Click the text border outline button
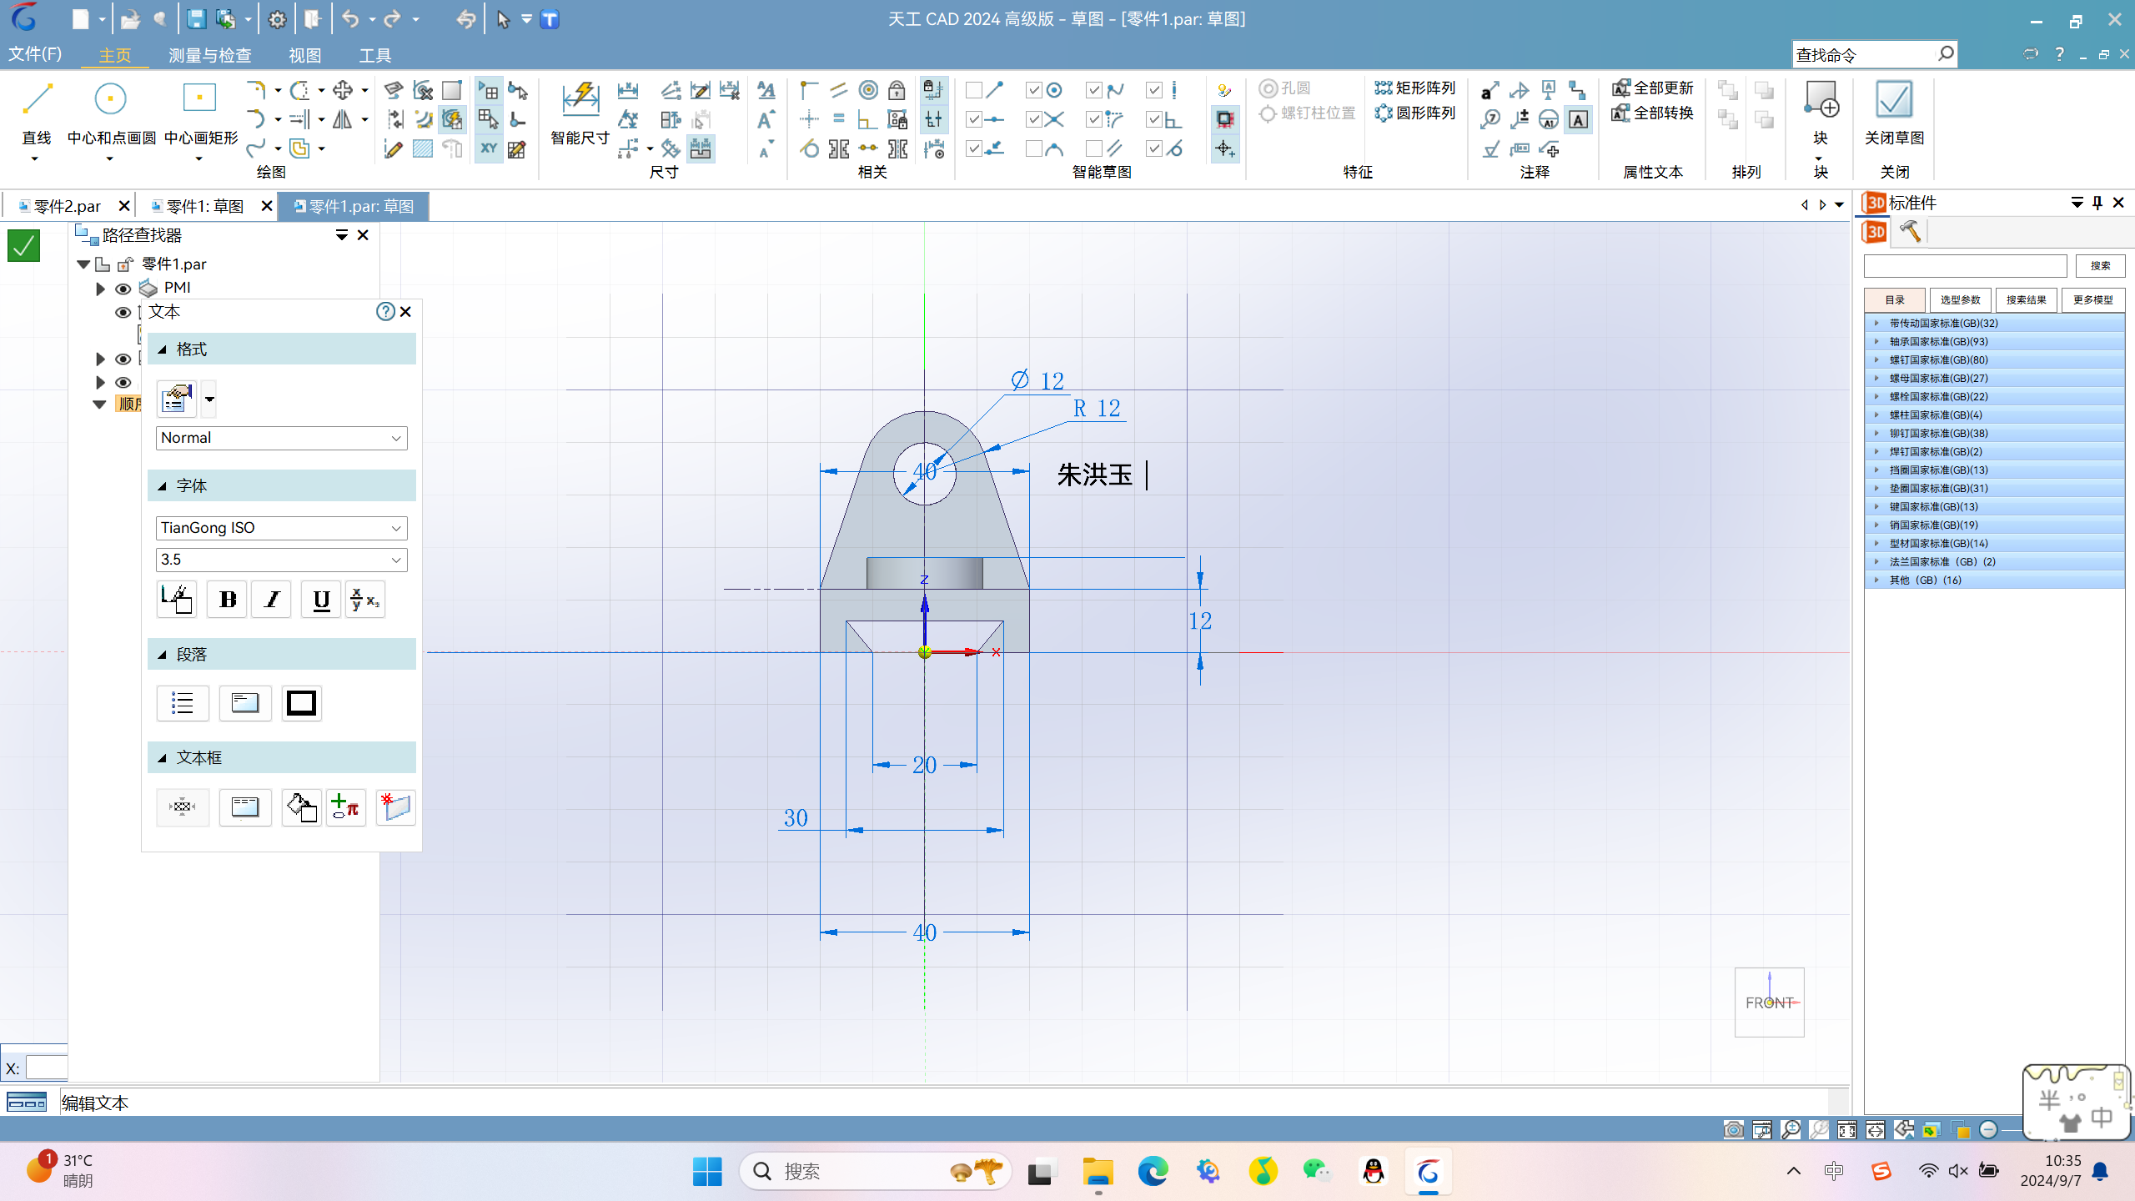Viewport: 2135px width, 1201px height. 301,703
